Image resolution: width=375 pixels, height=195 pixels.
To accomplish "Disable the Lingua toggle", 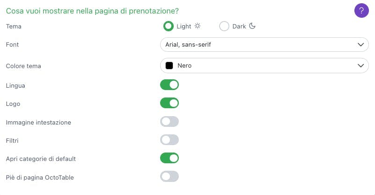I will pyautogui.click(x=169, y=85).
